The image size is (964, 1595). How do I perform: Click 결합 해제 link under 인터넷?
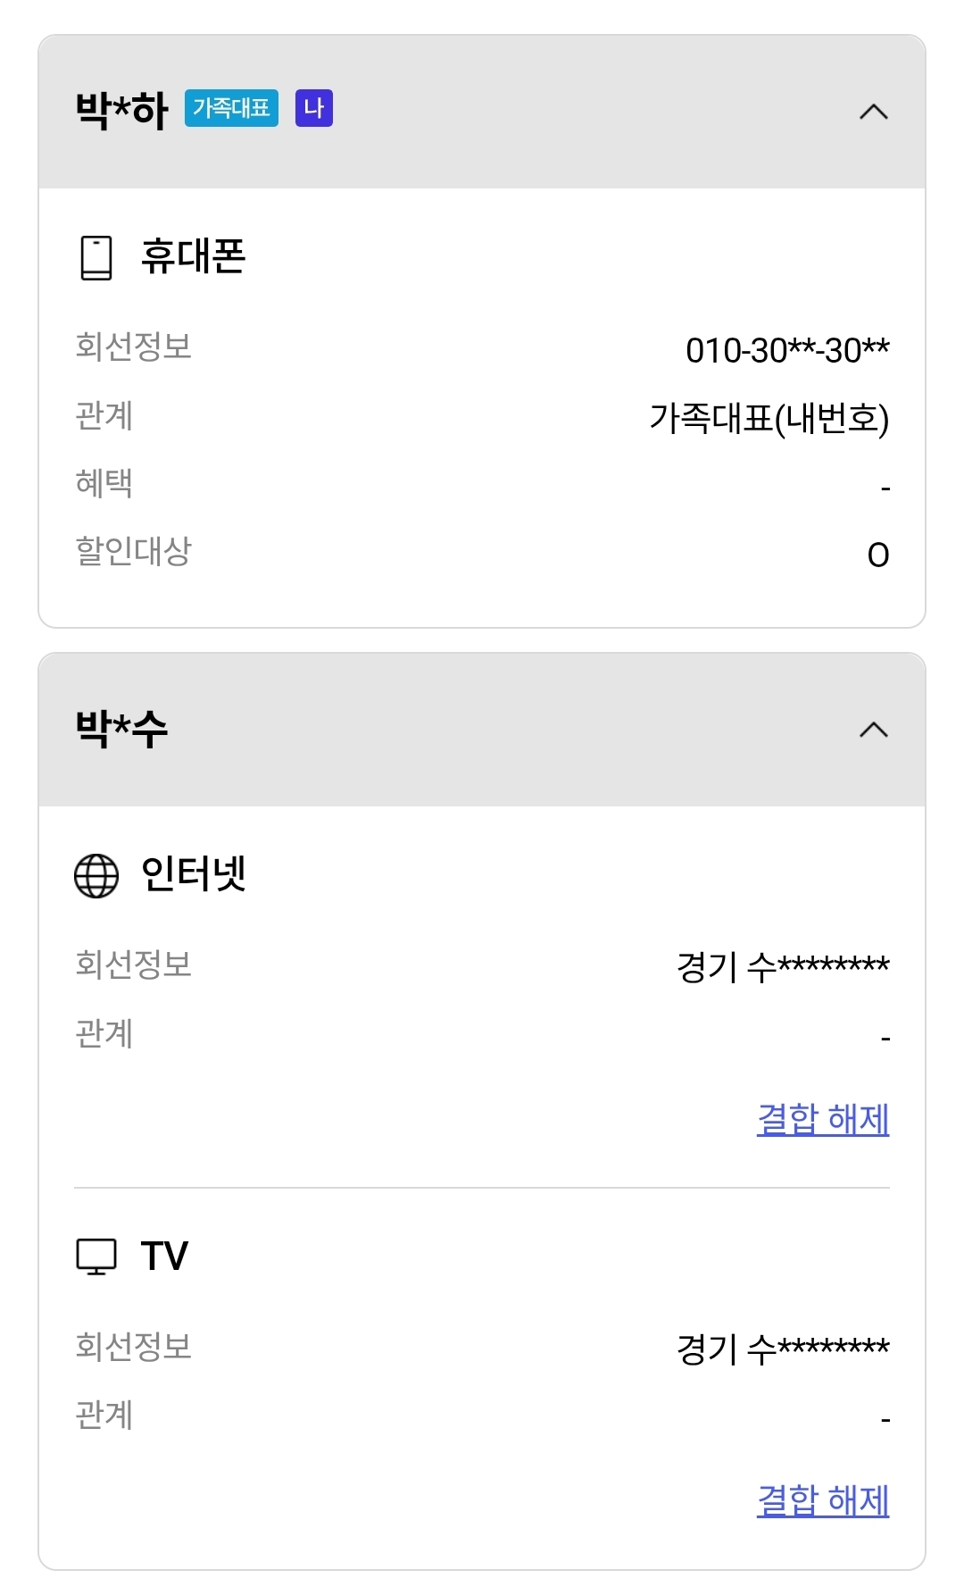coord(822,1119)
